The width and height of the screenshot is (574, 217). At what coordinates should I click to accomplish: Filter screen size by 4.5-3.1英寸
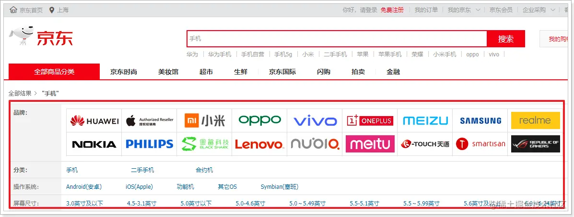click(x=141, y=203)
